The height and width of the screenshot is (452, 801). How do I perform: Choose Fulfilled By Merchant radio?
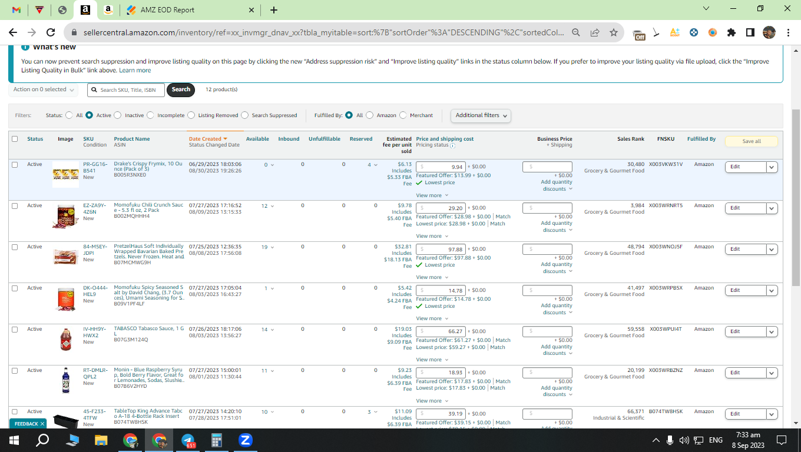(403, 115)
